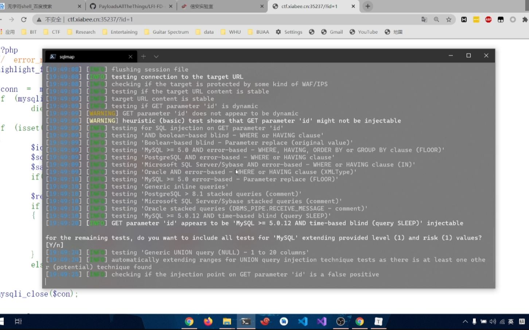This screenshot has width=529, height=330.
Task: Click the zoom magnifier icon in address bar
Action: 436,20
